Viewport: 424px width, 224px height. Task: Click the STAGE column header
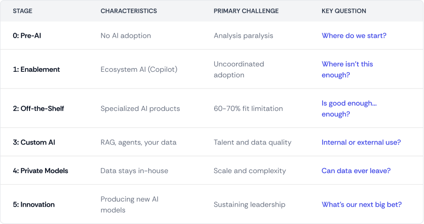point(22,11)
